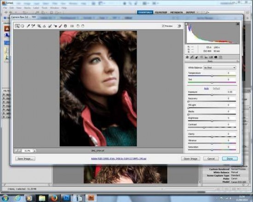Select the Zoom tool in Camera Raw
Screen dimensions: 253x202
17,26
